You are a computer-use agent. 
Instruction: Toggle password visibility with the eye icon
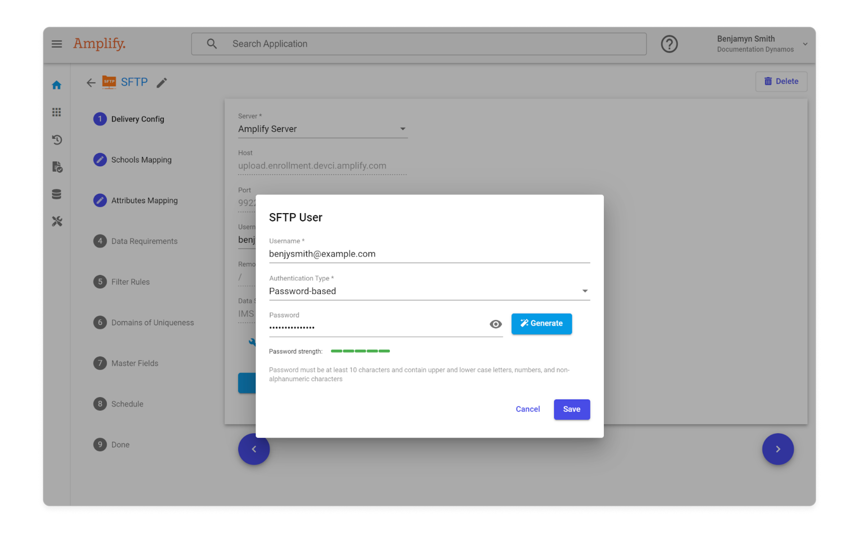(x=495, y=324)
